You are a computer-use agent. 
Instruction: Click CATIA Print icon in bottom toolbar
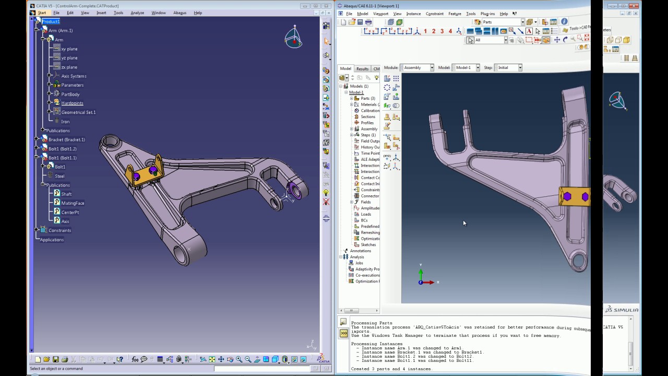click(x=64, y=359)
